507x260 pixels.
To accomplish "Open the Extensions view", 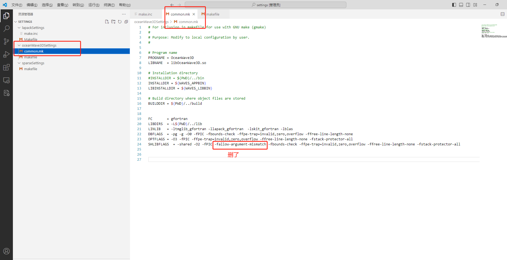I will click(x=6, y=67).
